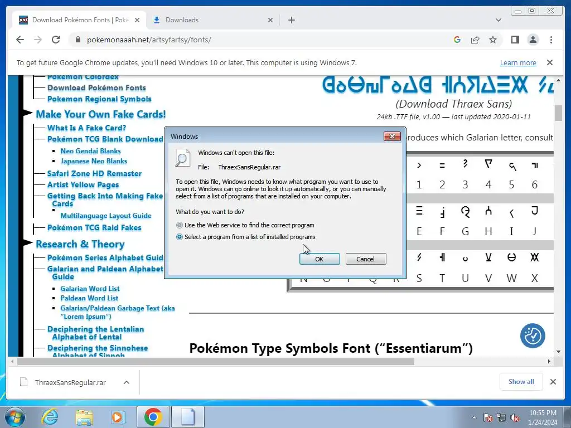Click the address bar URL field
Screen dimensions: 571x428
[262, 40]
